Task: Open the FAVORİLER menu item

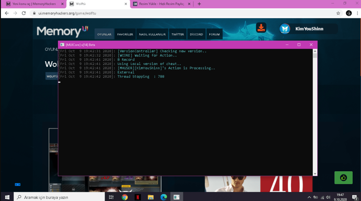Action: (125, 34)
